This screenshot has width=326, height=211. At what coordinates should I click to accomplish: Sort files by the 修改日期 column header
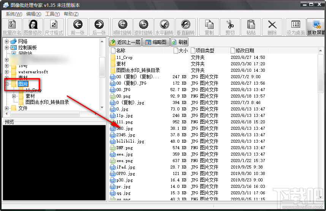pos(249,50)
